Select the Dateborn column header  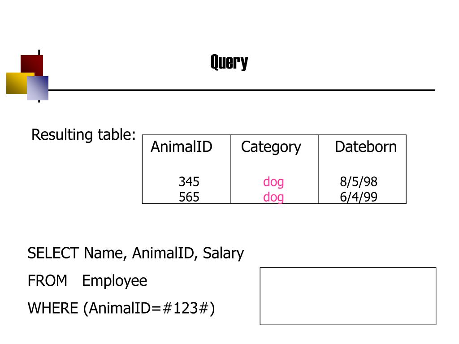tap(366, 147)
